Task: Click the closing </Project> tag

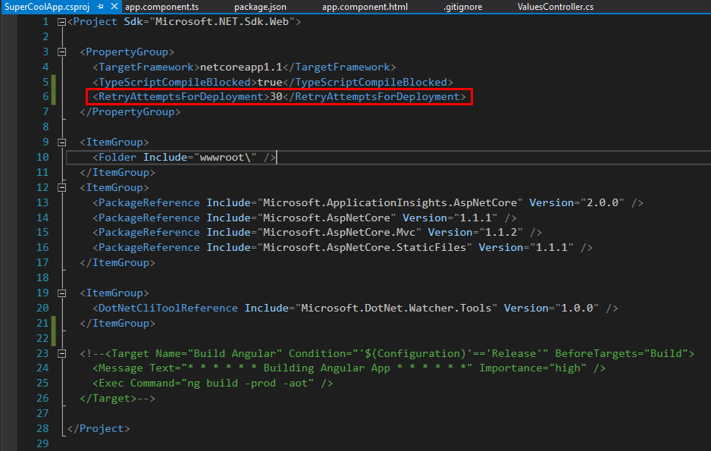Action: click(x=99, y=429)
